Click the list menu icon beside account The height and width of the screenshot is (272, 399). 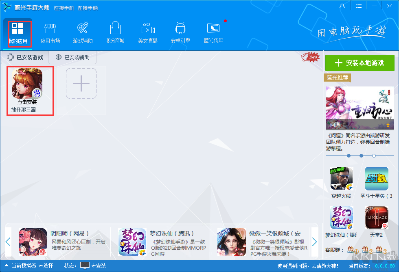click(359, 6)
